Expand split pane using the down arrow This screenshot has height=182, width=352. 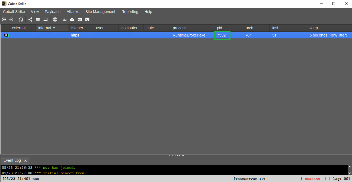(183, 155)
